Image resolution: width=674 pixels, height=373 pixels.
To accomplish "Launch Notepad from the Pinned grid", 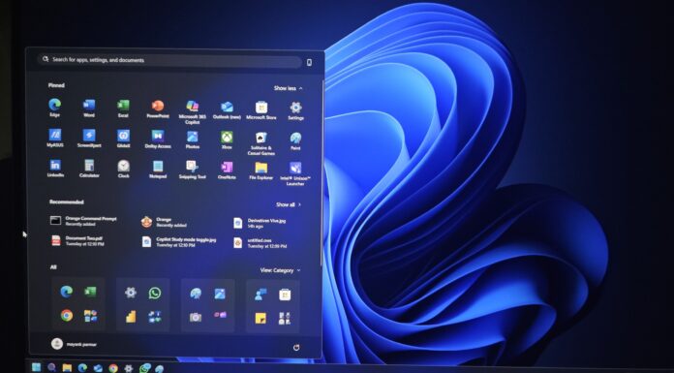I will (158, 170).
